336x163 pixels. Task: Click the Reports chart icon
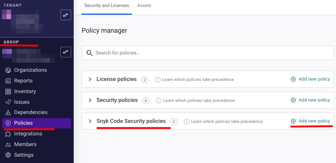[8, 81]
